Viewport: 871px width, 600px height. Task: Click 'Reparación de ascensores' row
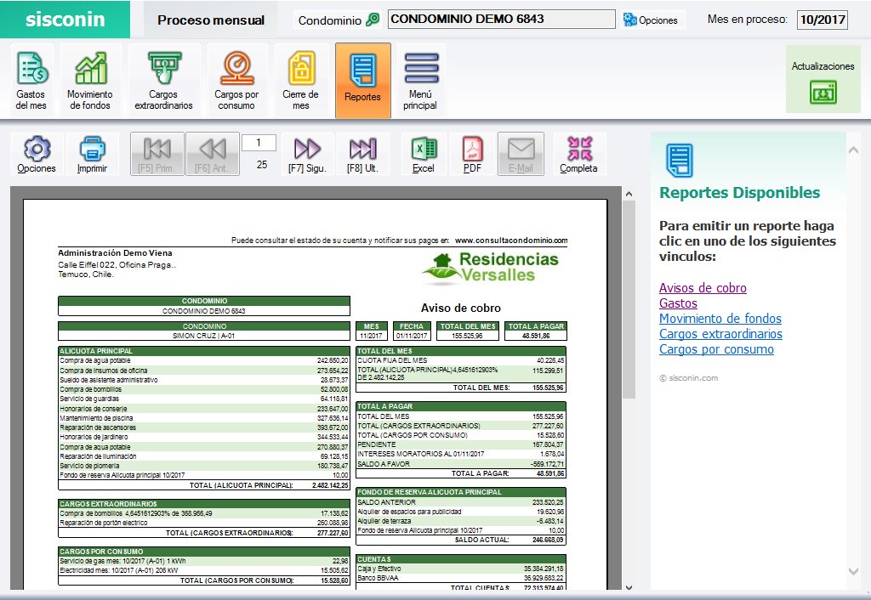tap(204, 427)
